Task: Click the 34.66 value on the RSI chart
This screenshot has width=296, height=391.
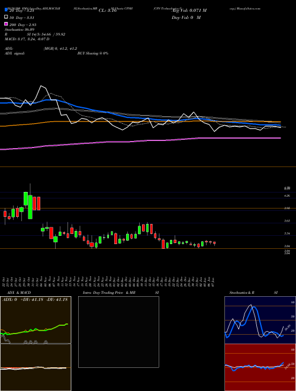Action: (288, 366)
